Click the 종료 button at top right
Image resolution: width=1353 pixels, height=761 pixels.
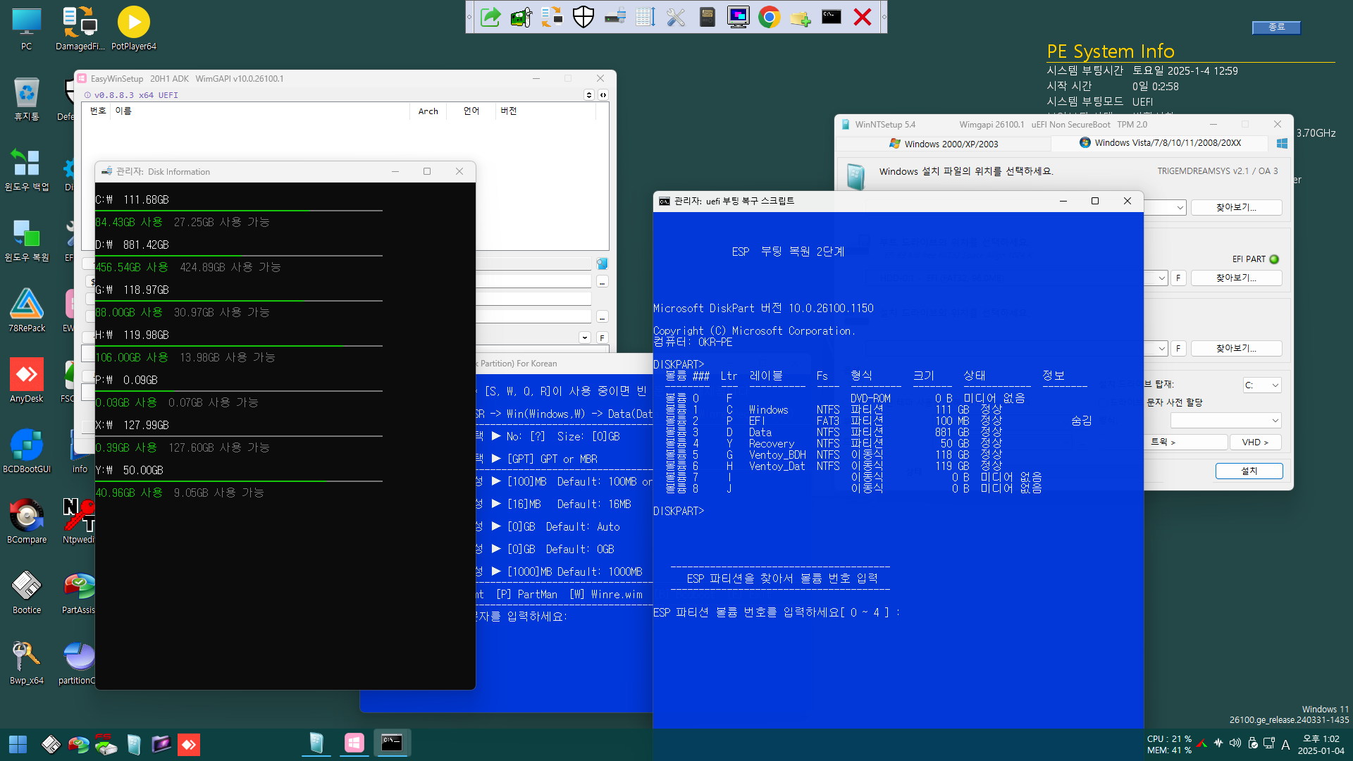[x=1276, y=27]
